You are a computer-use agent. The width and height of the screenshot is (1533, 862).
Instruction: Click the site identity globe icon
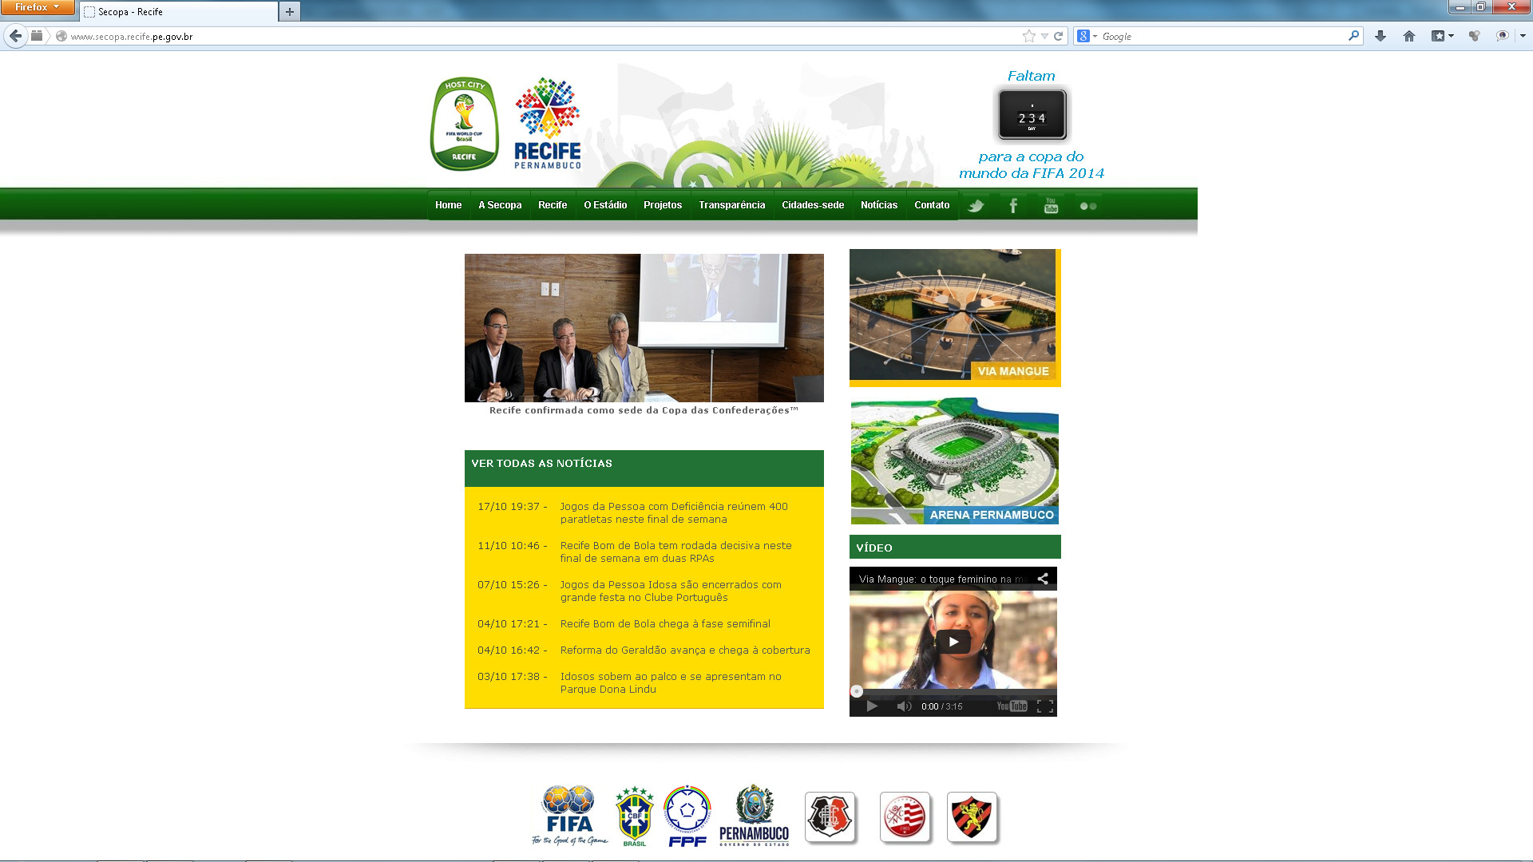click(61, 36)
